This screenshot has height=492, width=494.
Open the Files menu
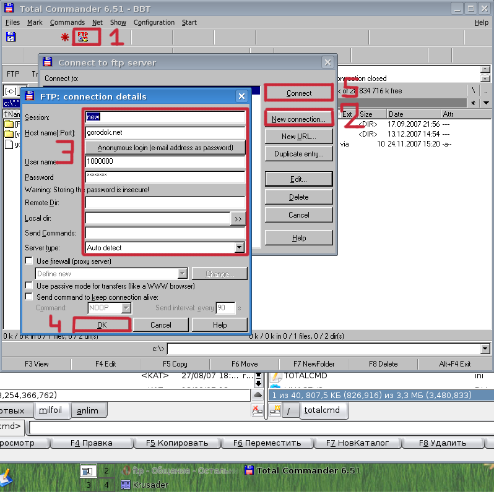click(12, 22)
